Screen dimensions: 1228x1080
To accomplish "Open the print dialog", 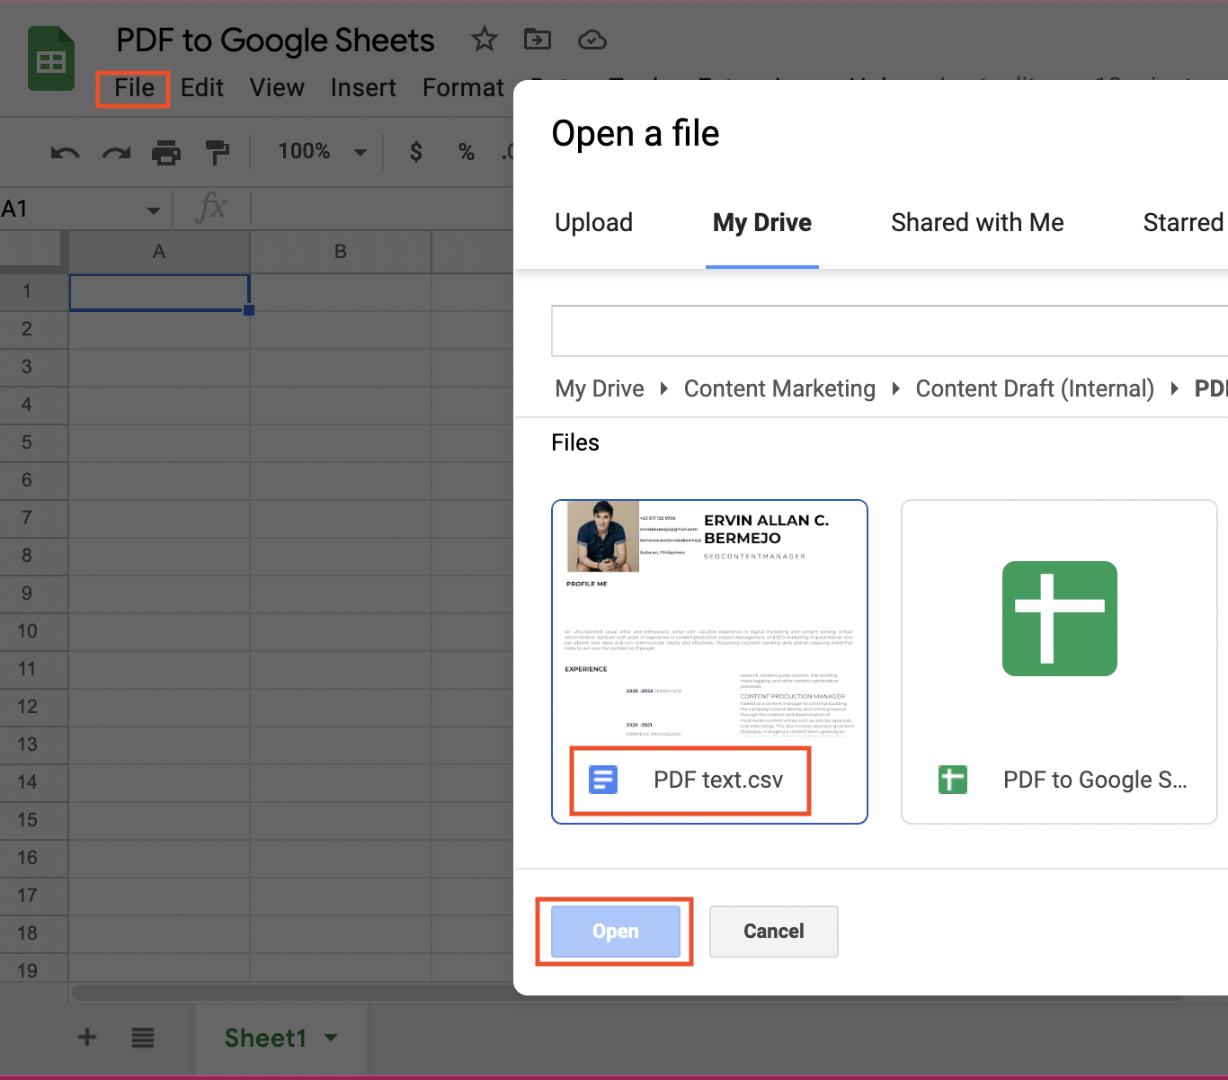I will point(166,151).
